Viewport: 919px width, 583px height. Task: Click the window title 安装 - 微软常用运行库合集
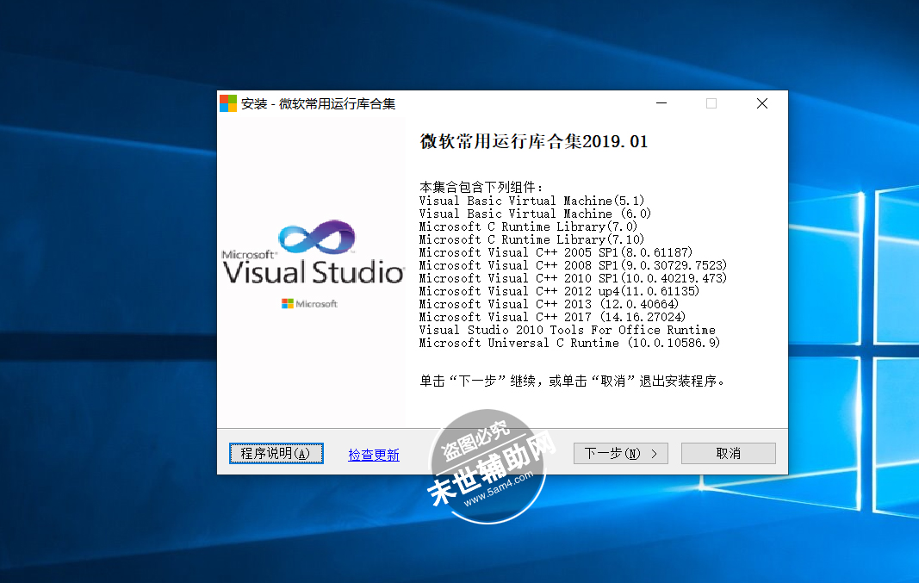tap(319, 103)
